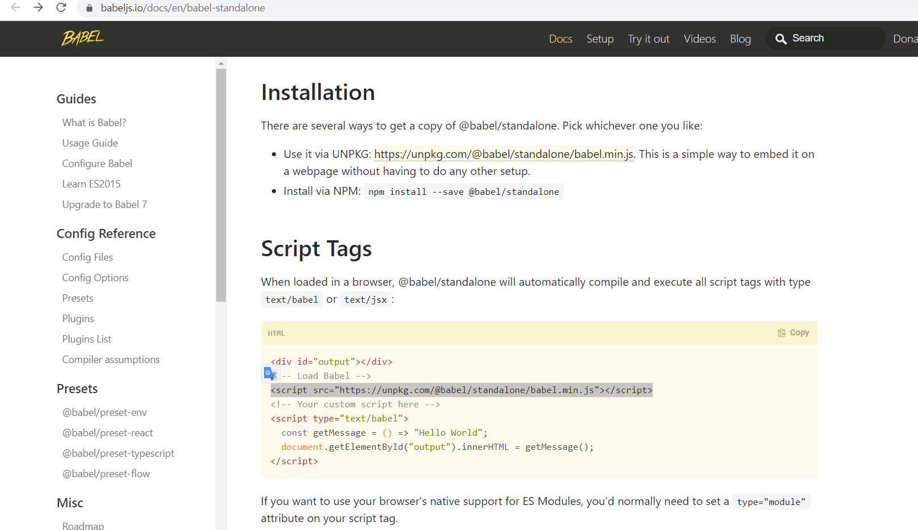The width and height of the screenshot is (918, 530).
Task: Click the Config Reference heading
Action: pyautogui.click(x=106, y=233)
